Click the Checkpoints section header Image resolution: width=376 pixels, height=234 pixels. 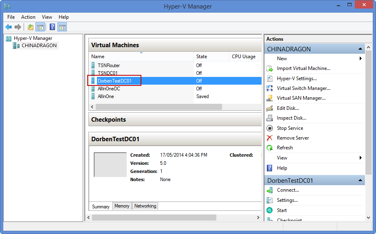175,119
